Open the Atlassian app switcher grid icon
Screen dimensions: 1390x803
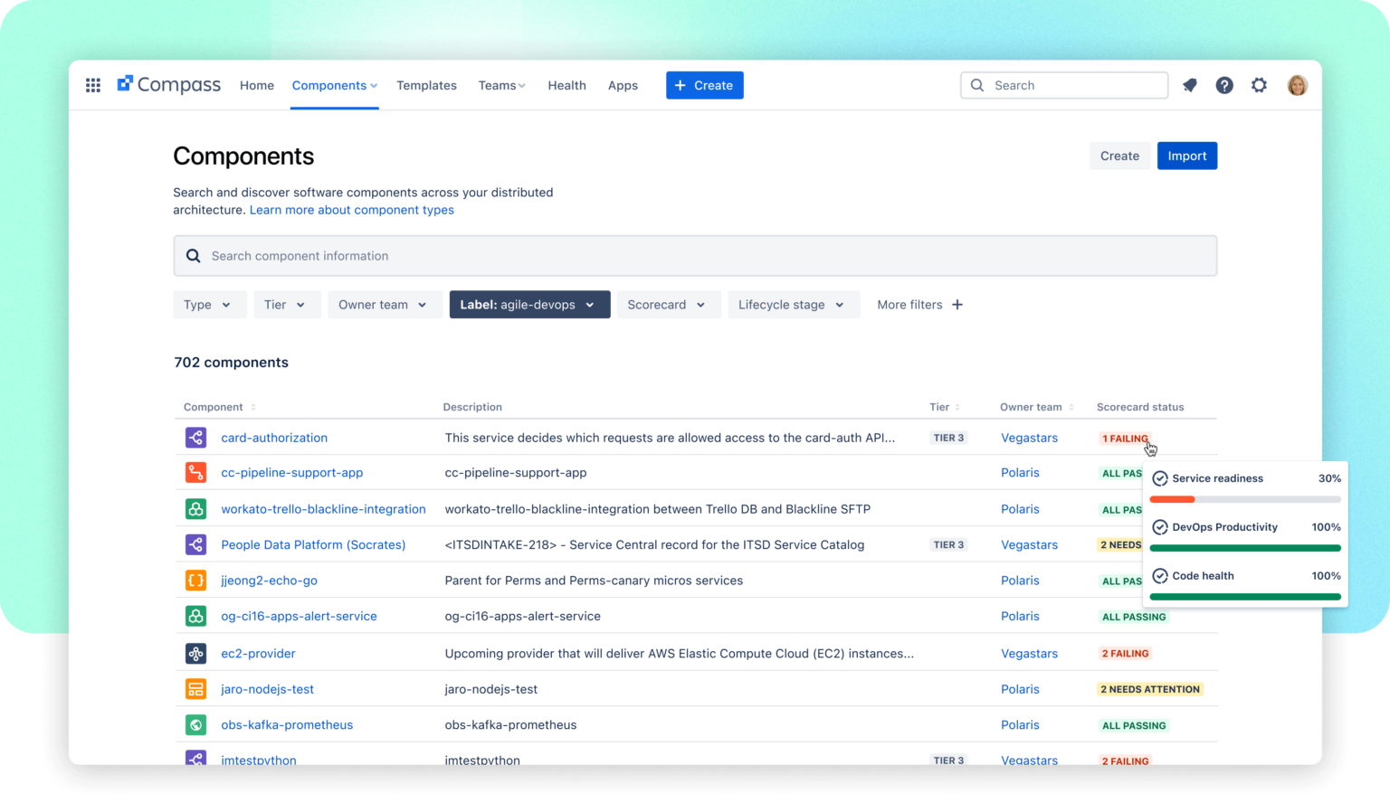pos(92,85)
